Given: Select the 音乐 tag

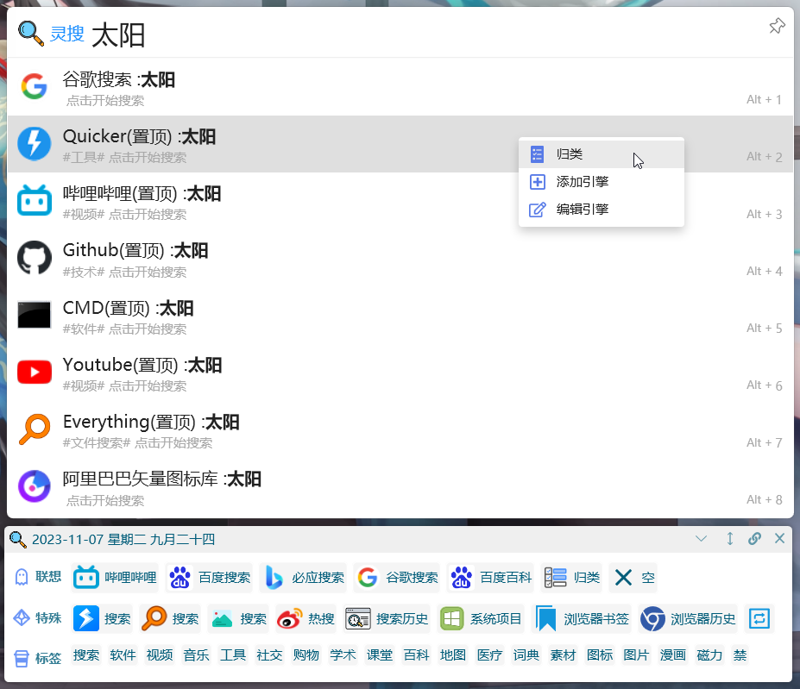Looking at the screenshot, I should [x=196, y=655].
